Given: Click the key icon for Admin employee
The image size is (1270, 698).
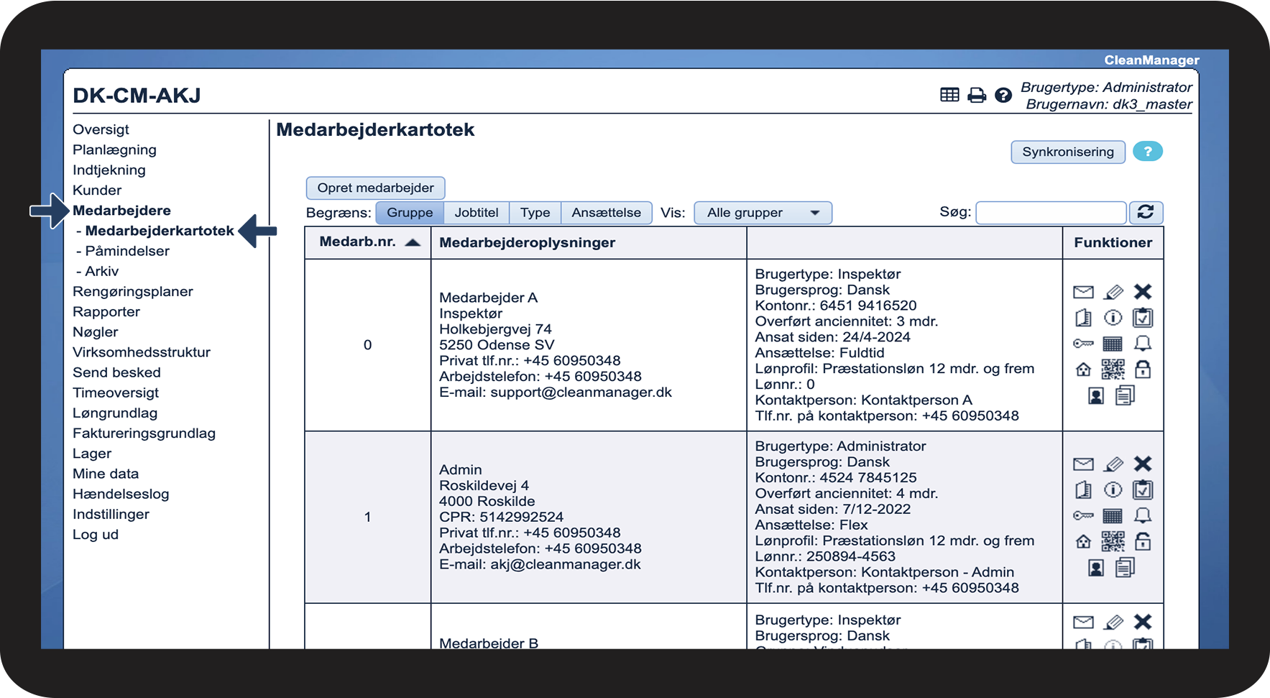Looking at the screenshot, I should point(1083,515).
